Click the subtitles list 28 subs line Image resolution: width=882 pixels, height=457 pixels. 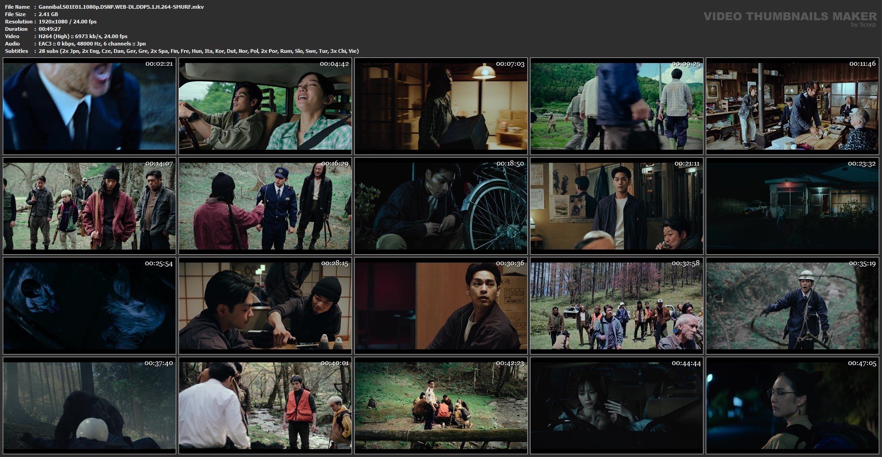pos(199,51)
